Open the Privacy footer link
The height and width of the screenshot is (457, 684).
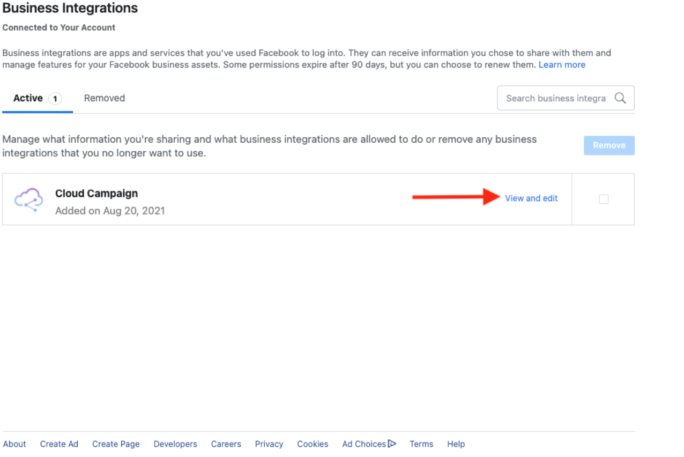coord(269,444)
